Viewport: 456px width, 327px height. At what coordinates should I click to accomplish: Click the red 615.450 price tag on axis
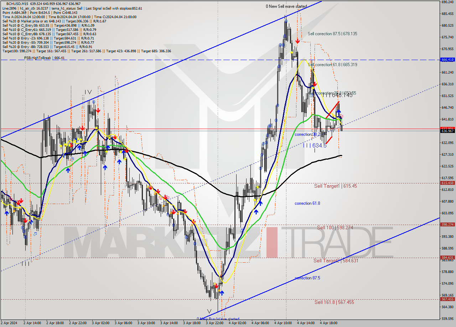(447, 183)
